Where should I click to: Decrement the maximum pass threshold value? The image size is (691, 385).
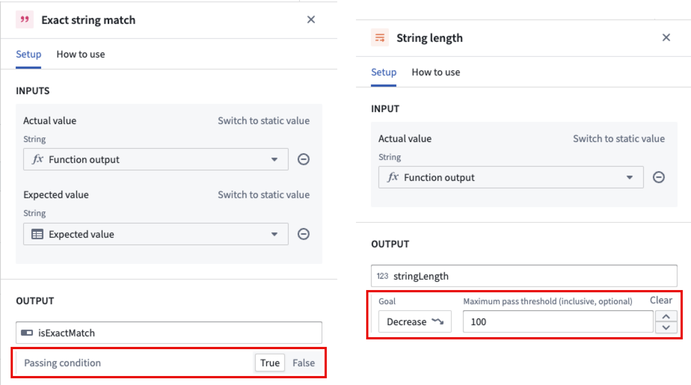pos(666,327)
